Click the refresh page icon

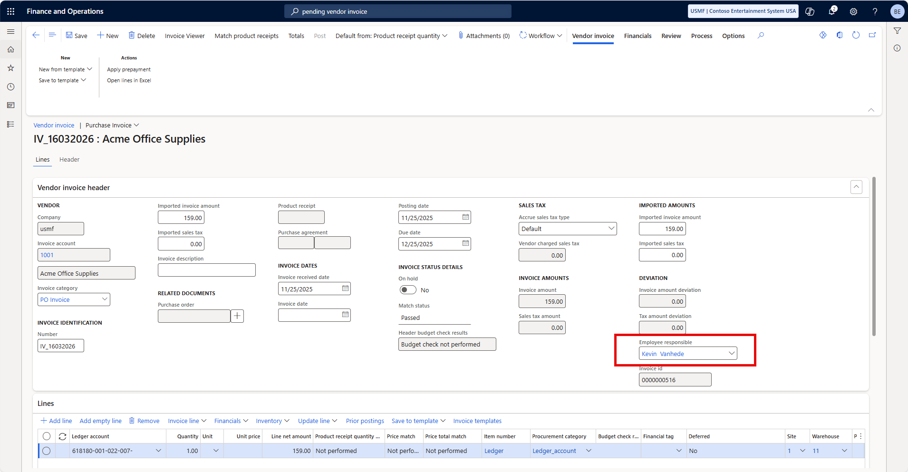pos(856,35)
